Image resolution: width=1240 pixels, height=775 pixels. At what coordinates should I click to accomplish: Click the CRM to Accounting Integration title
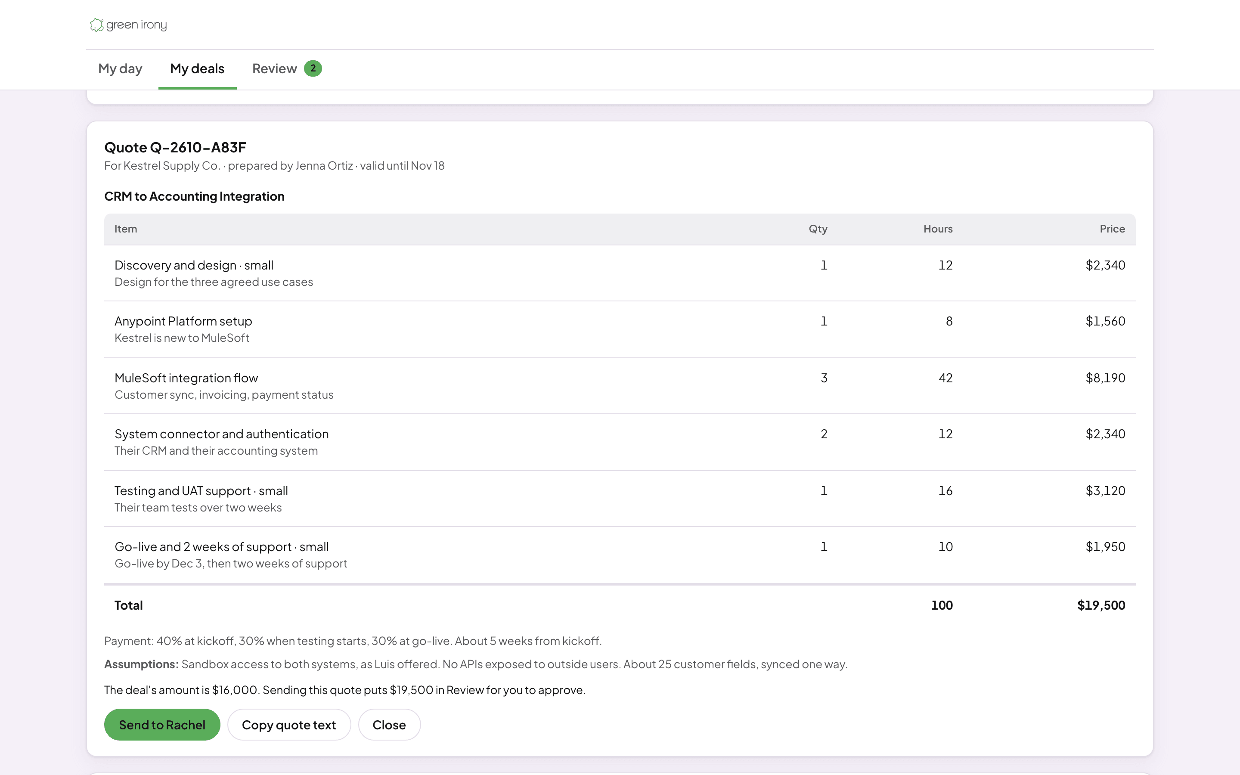click(194, 196)
